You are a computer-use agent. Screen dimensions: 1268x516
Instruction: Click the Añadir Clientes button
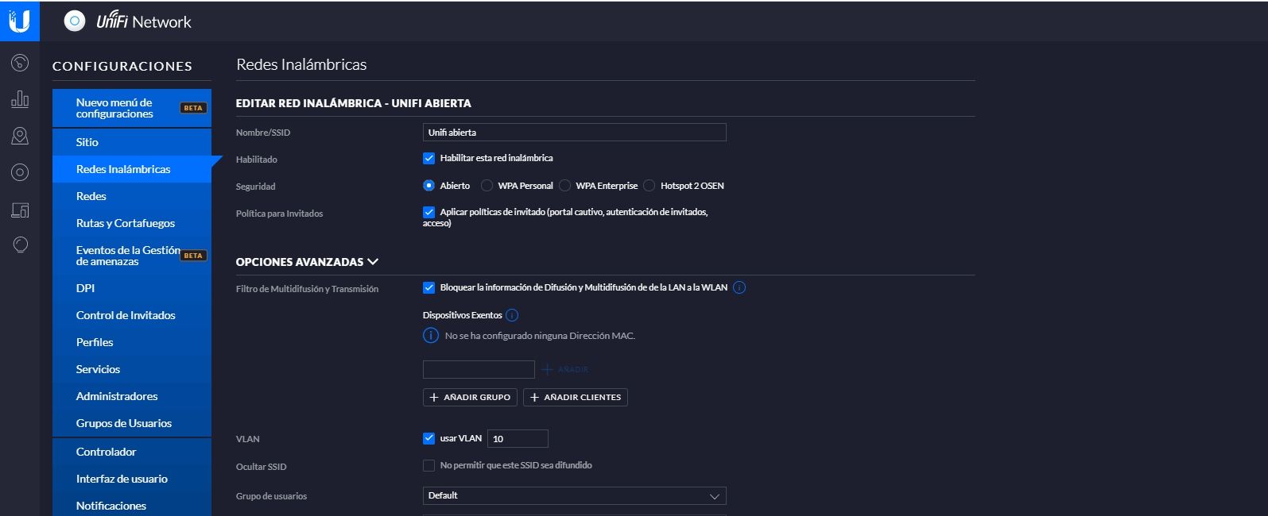(x=575, y=397)
